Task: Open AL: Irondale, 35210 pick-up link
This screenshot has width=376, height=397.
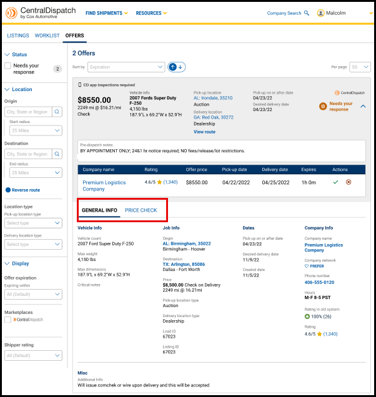Action: [x=213, y=98]
